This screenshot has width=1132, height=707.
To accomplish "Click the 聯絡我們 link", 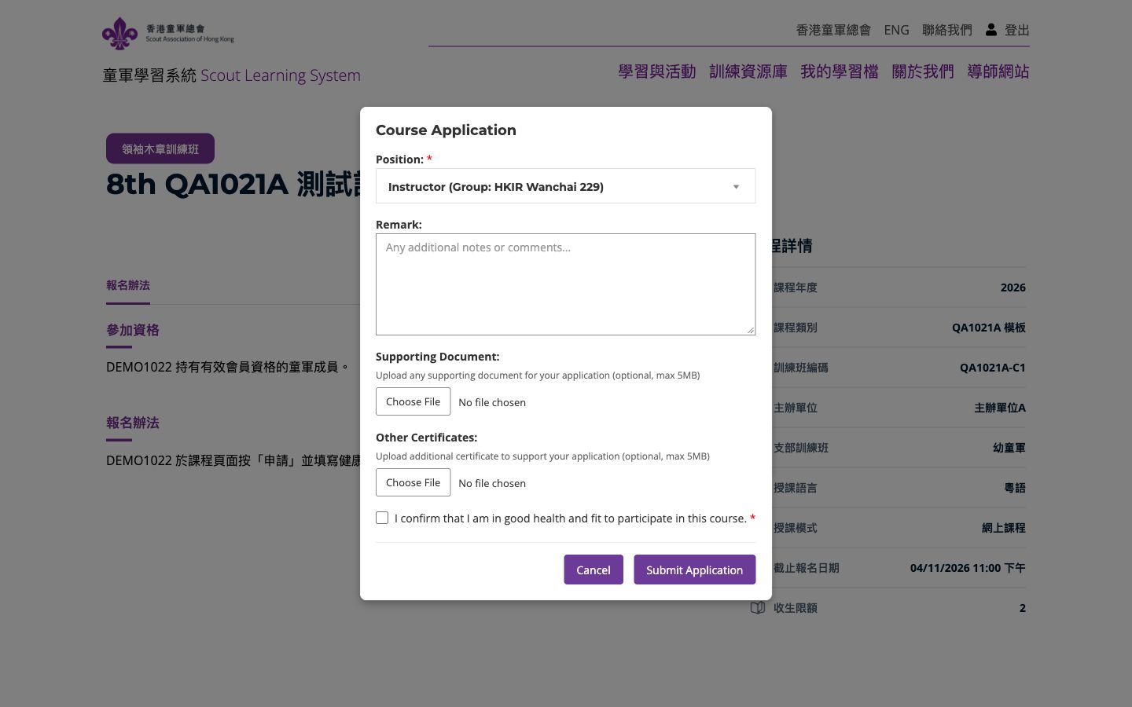I will [x=947, y=30].
